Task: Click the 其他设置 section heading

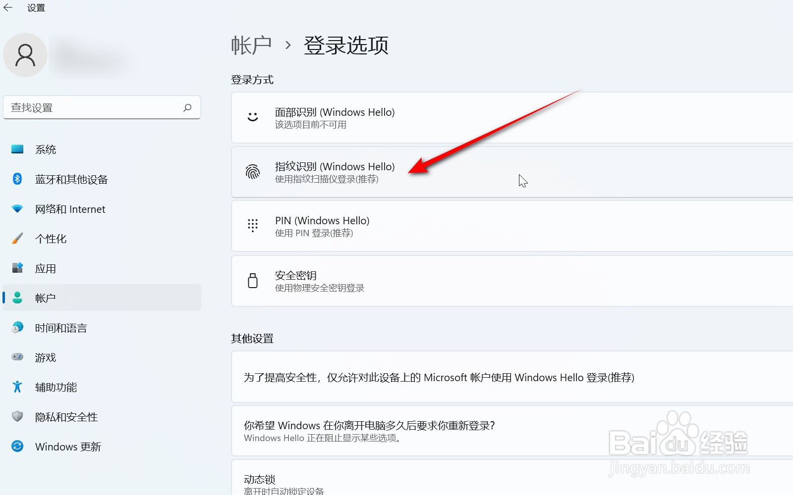Action: 252,339
